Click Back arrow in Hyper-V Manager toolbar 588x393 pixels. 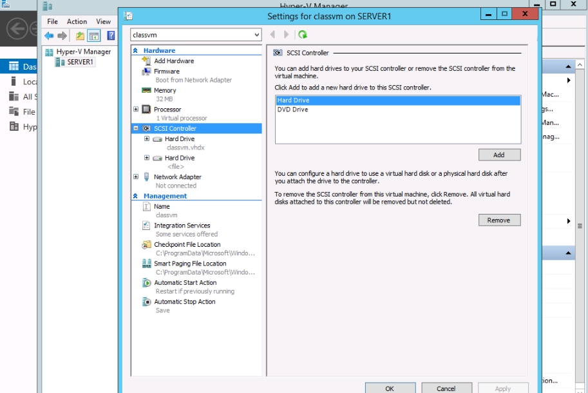(49, 35)
